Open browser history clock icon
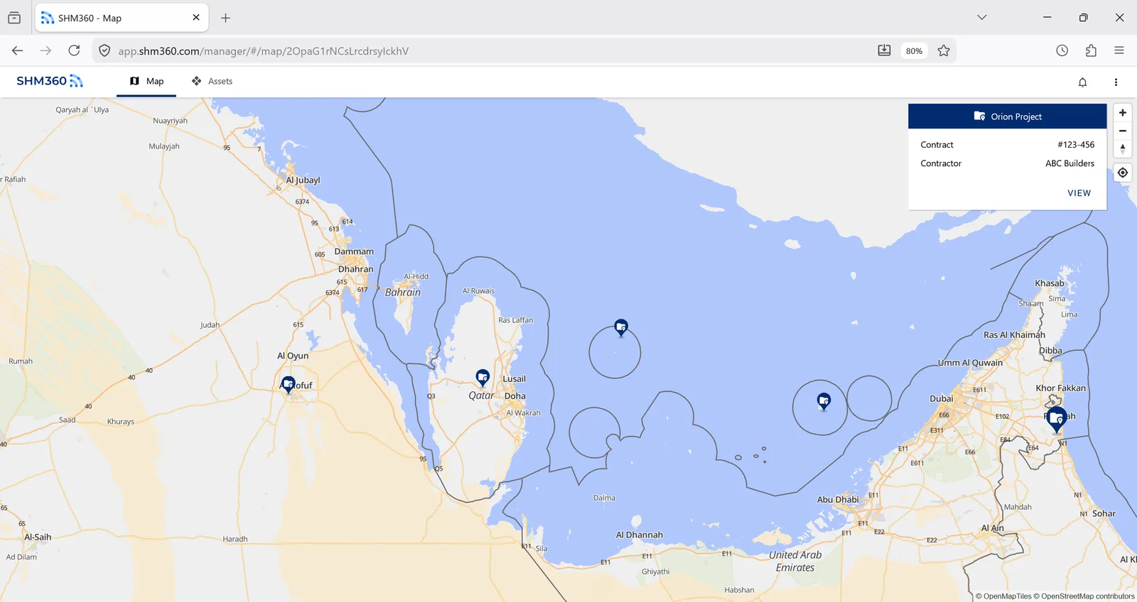This screenshot has width=1137, height=602. tap(1062, 50)
